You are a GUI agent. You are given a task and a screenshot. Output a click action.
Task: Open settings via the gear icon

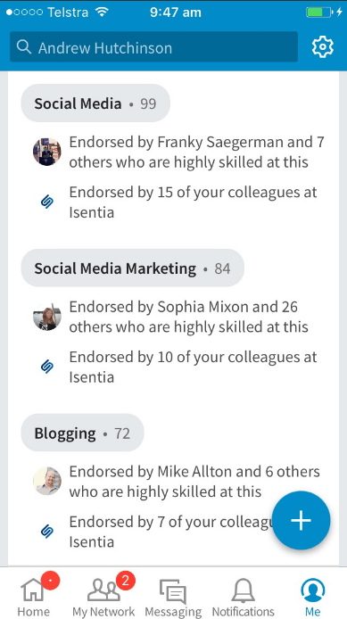tap(323, 47)
